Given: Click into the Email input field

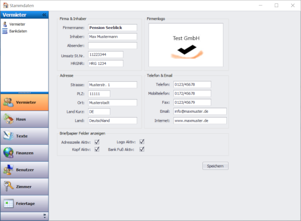Looking at the screenshot, I should click(200, 111).
